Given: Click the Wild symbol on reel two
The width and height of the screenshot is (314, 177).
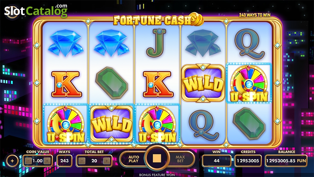Looking at the screenshot, I should coord(111,124).
